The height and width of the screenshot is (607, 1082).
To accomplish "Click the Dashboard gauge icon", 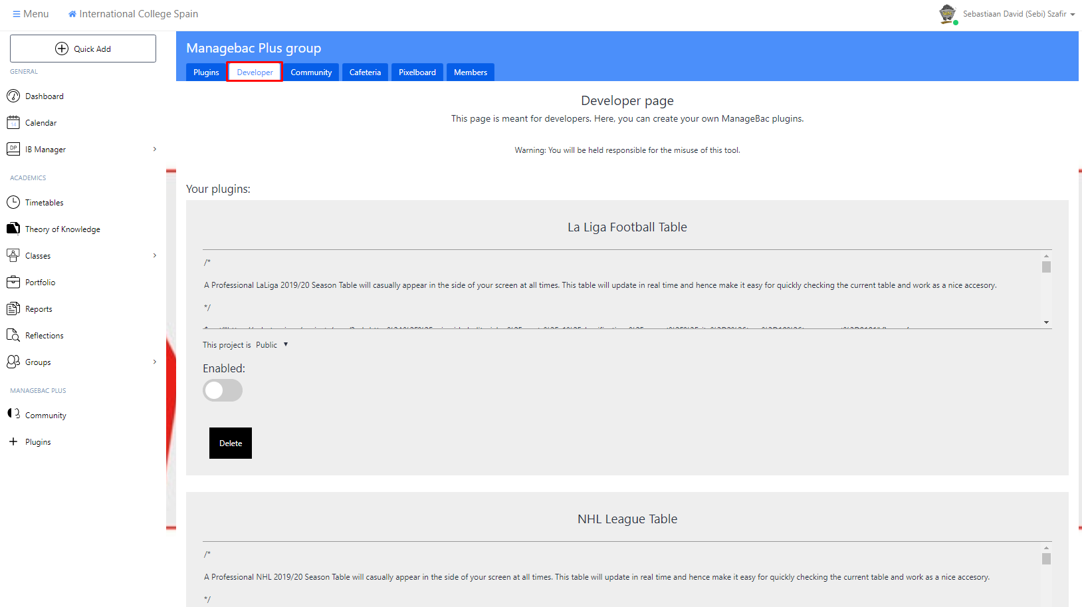I will 13,96.
